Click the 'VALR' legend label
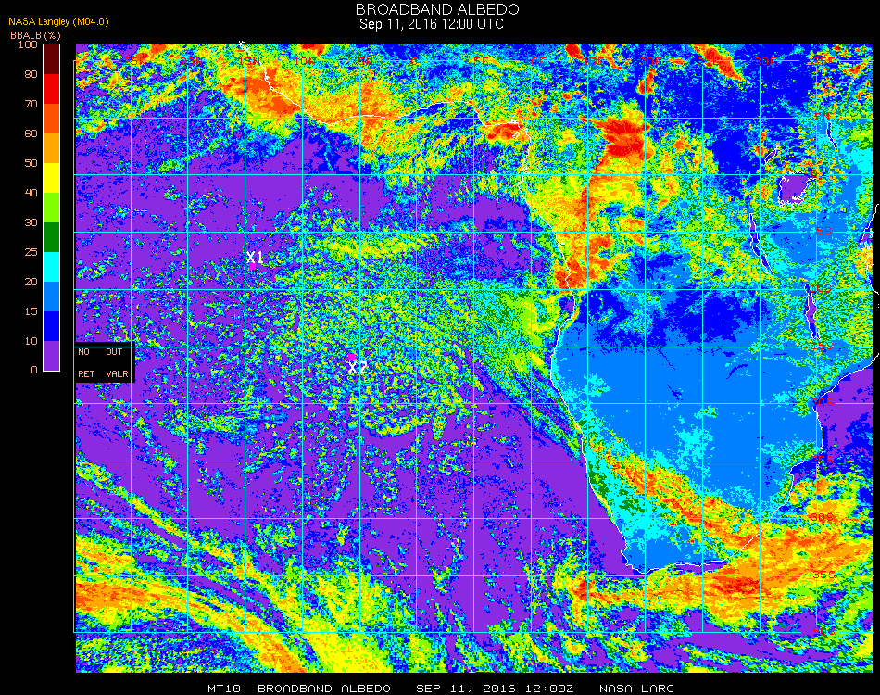 pos(117,373)
